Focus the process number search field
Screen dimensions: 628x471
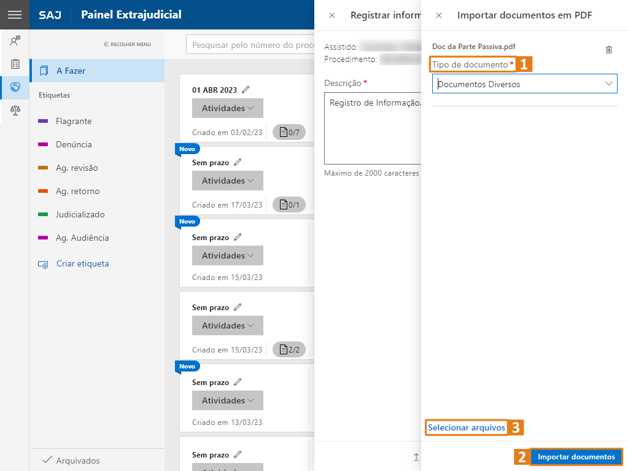point(250,45)
